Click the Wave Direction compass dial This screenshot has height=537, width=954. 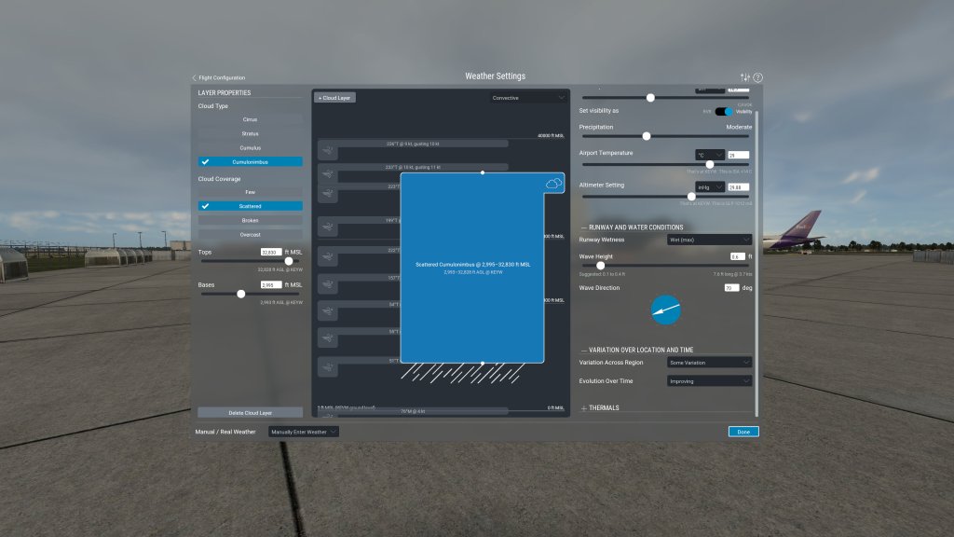pyautogui.click(x=665, y=310)
